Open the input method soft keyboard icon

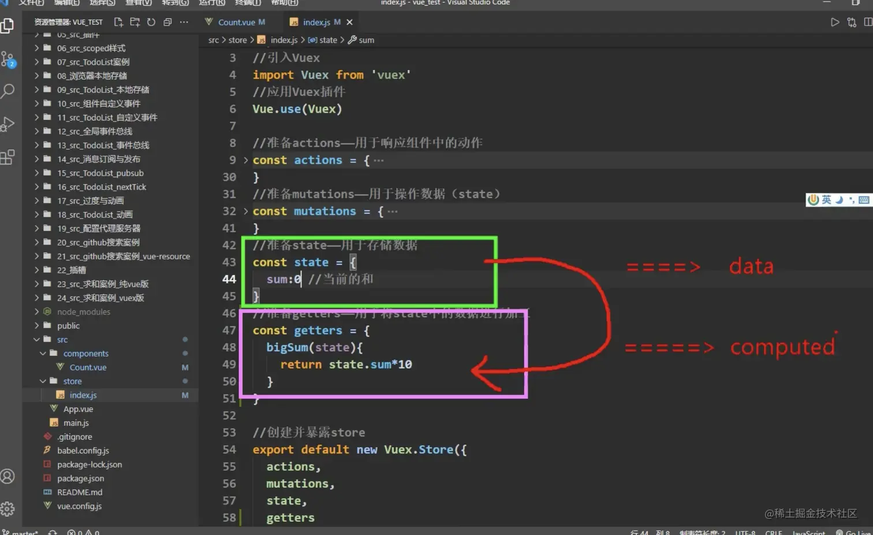tap(864, 200)
